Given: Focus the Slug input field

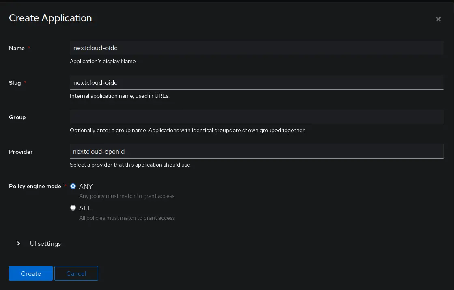Looking at the screenshot, I should pos(256,82).
